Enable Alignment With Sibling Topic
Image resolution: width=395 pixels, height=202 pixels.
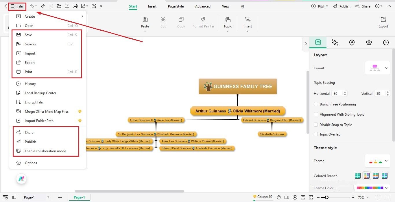[316, 114]
